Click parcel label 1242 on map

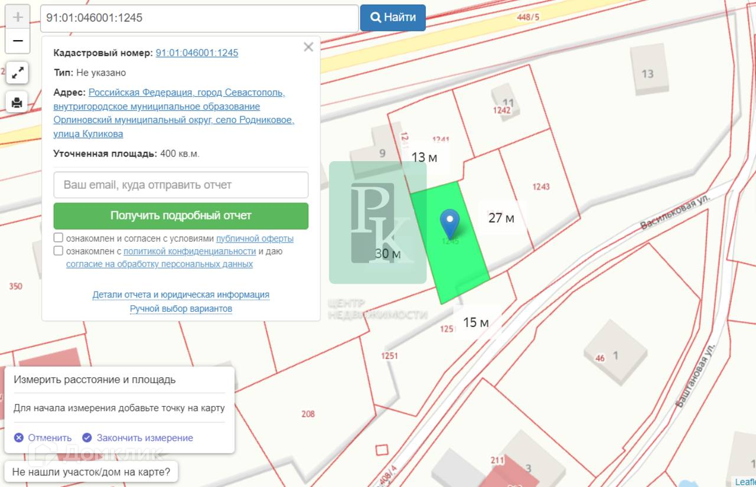coord(501,110)
